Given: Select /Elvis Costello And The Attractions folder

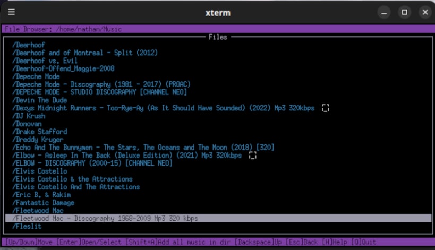Looking at the screenshot, I should coord(76,187).
